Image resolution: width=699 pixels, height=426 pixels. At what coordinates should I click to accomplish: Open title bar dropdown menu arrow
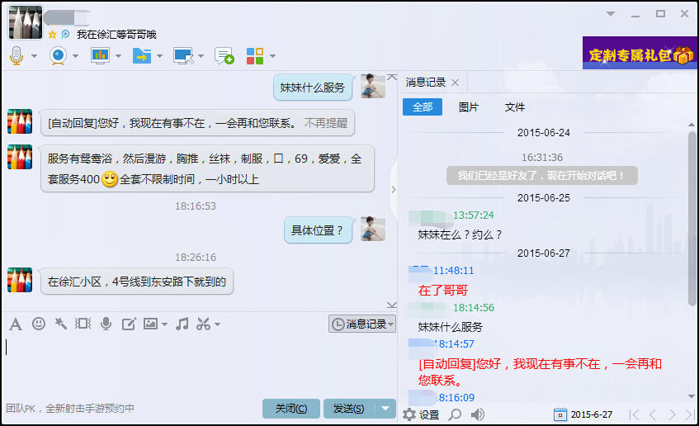pyautogui.click(x=611, y=14)
